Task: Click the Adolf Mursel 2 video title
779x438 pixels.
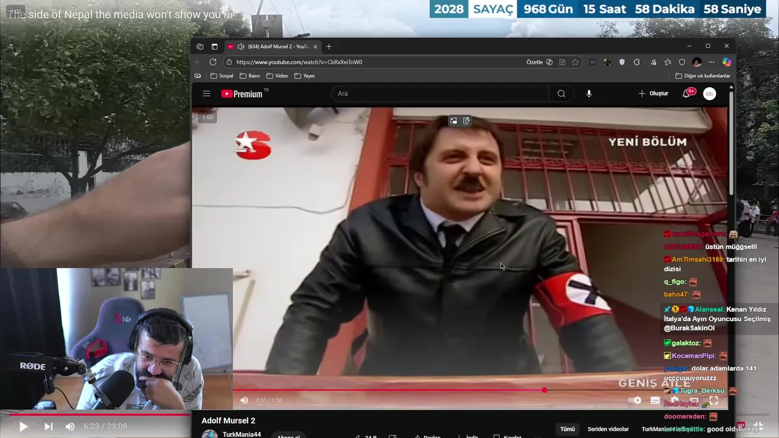Action: click(x=228, y=420)
